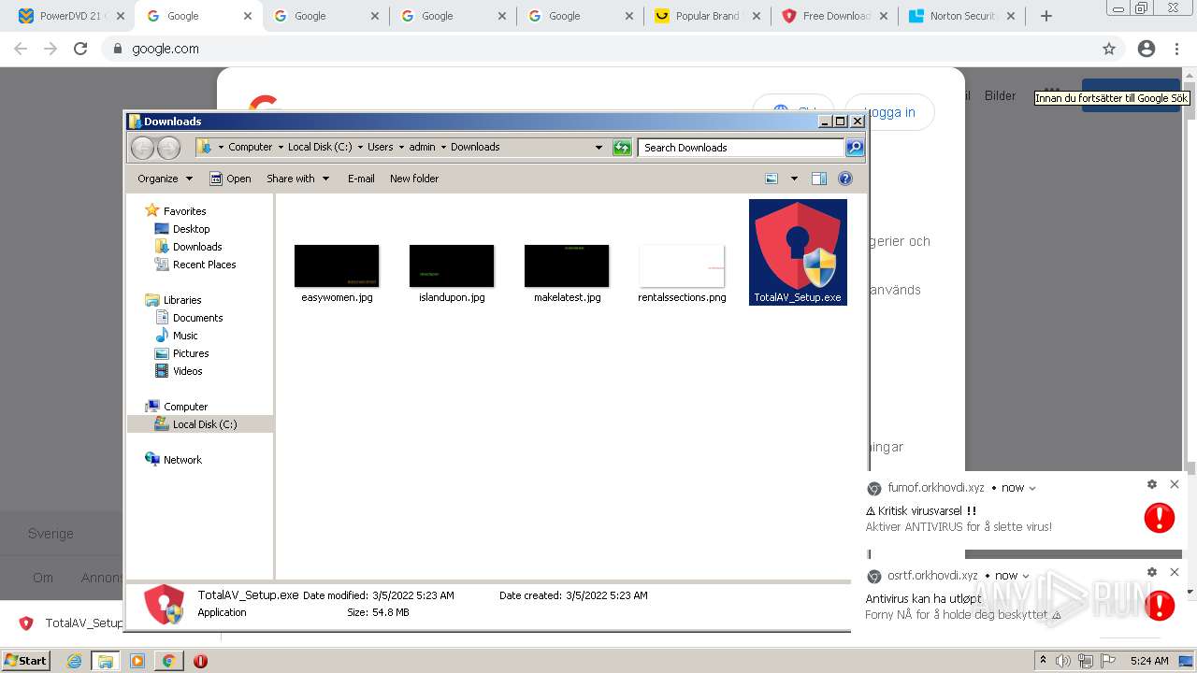Switch to the Norton Security browser tab

(x=962, y=16)
